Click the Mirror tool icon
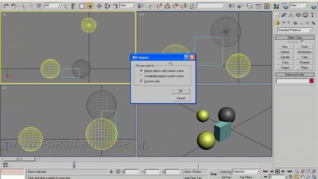Viewport: 318px width, 179px height. [x=232, y=6]
